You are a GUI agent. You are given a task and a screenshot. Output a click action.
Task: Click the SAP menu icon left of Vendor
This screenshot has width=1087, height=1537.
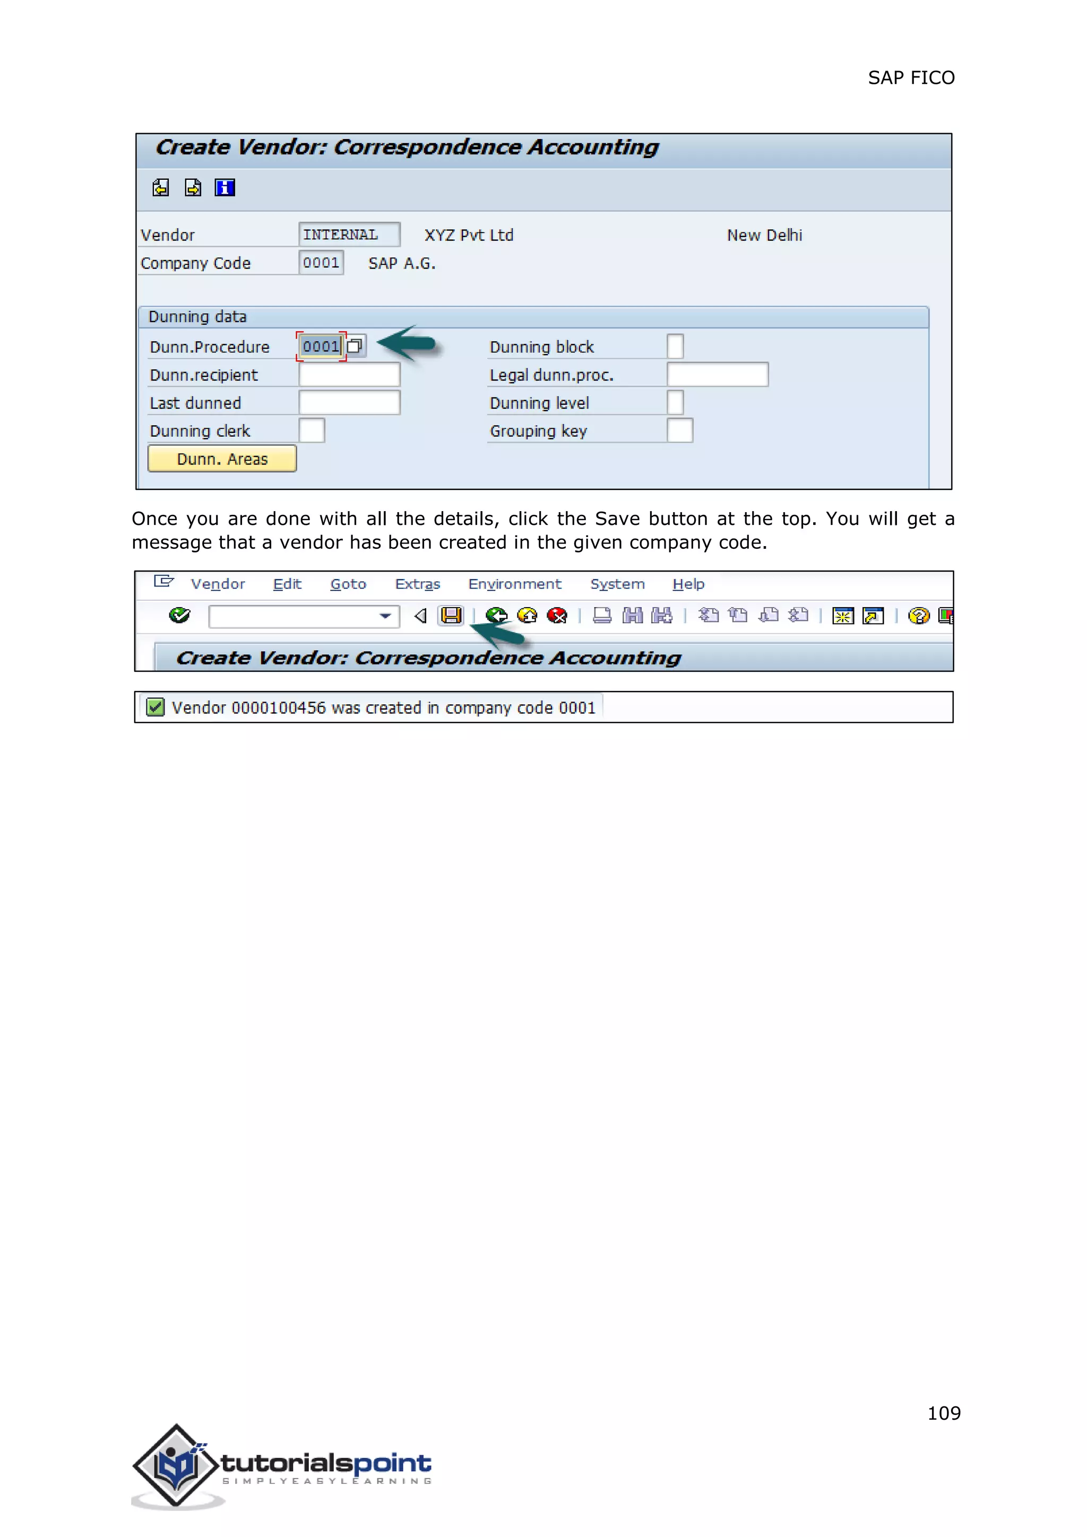(x=163, y=582)
